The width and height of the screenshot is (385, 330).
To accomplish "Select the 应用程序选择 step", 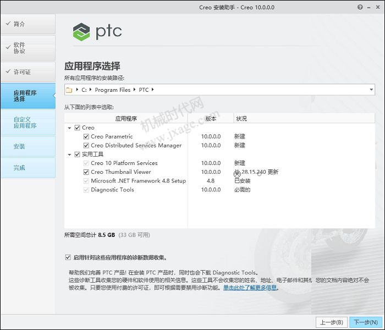I will [28, 96].
